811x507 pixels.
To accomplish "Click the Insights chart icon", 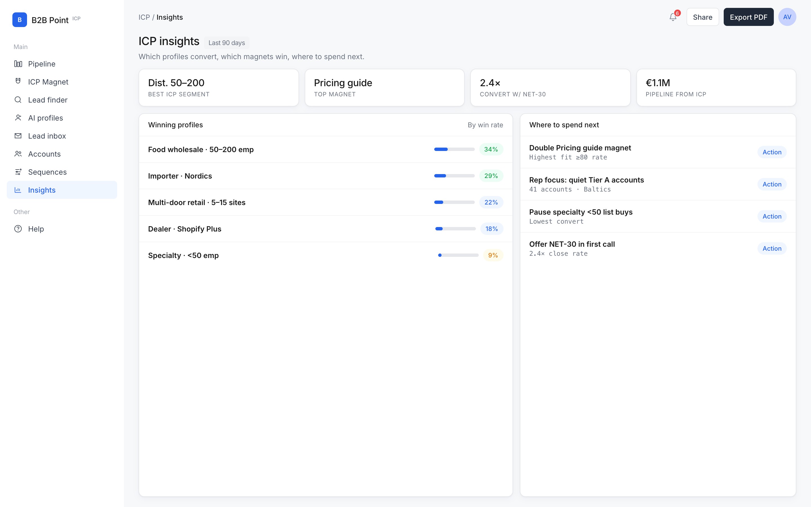I will coord(18,190).
